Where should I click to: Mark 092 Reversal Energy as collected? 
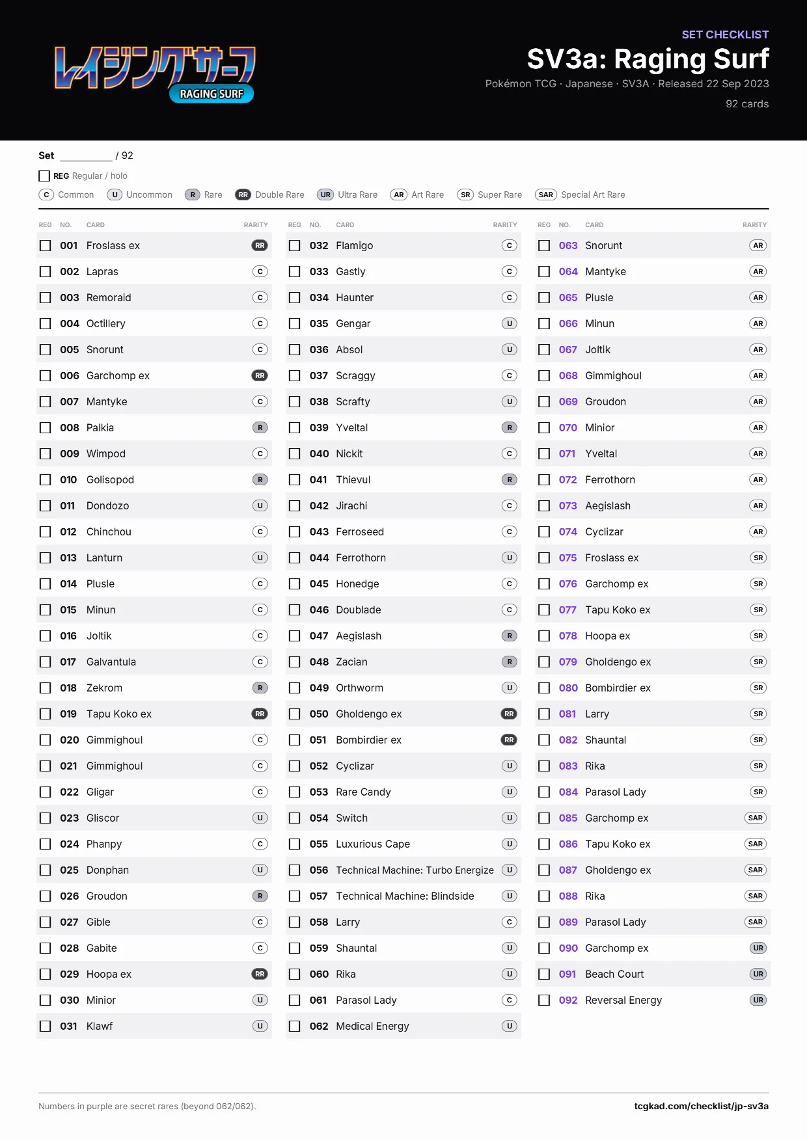tap(544, 1000)
